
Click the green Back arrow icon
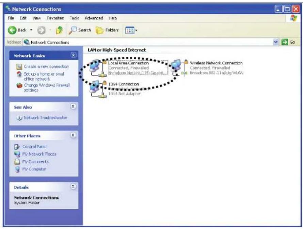(x=12, y=30)
